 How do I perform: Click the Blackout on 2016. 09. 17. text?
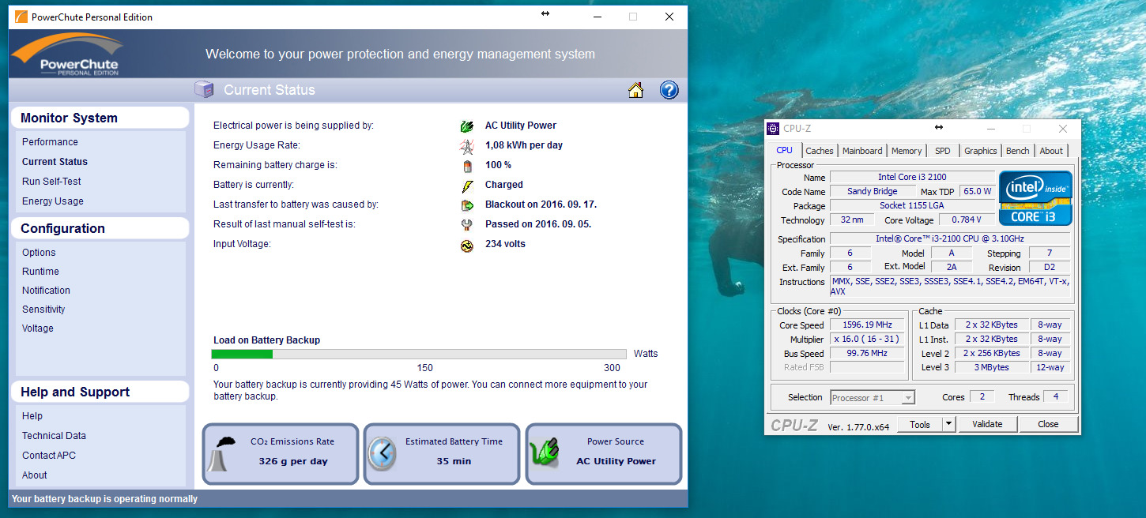(x=541, y=205)
